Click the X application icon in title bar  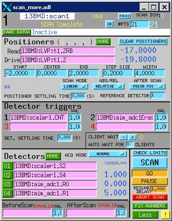point(7,7)
